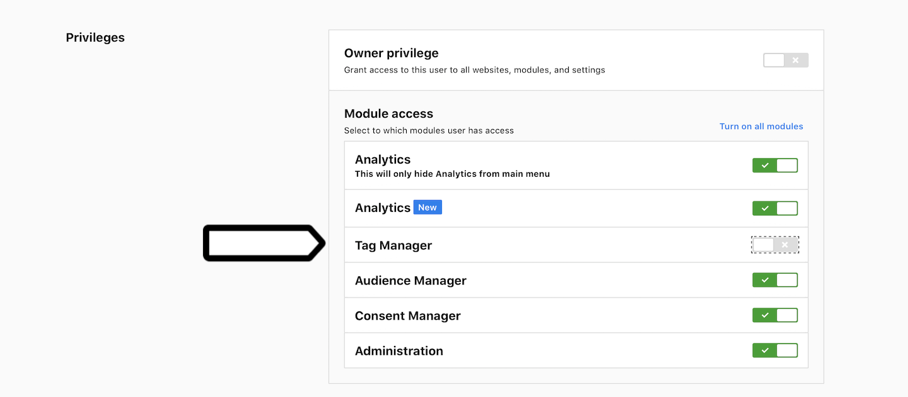
Task: Click the Owner privilege title
Action: click(x=391, y=53)
